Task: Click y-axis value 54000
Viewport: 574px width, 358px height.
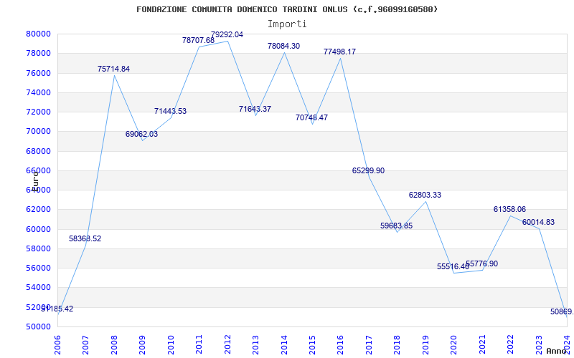Action: pyautogui.click(x=38, y=288)
